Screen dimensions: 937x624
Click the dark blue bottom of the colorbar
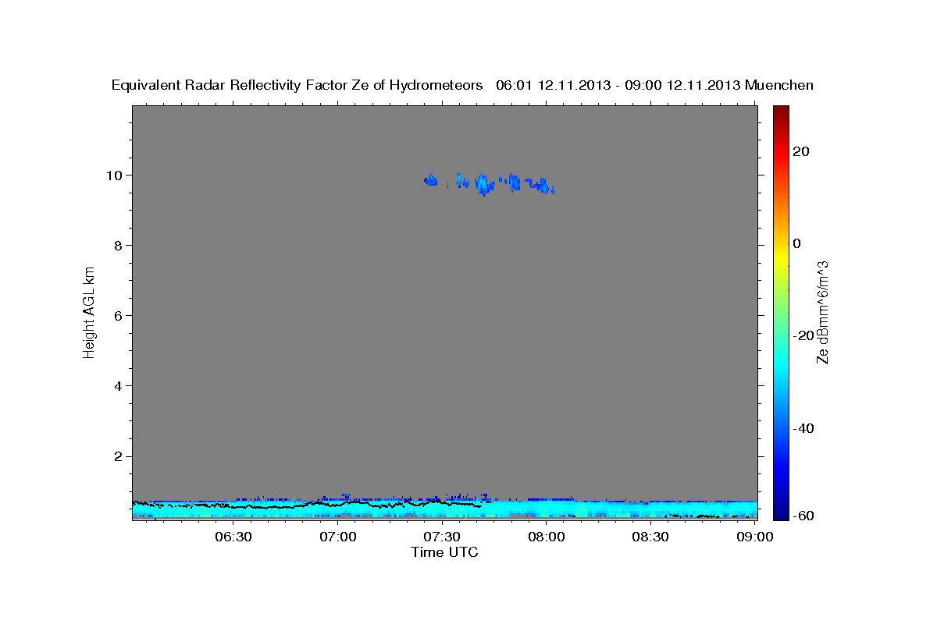coord(781,512)
